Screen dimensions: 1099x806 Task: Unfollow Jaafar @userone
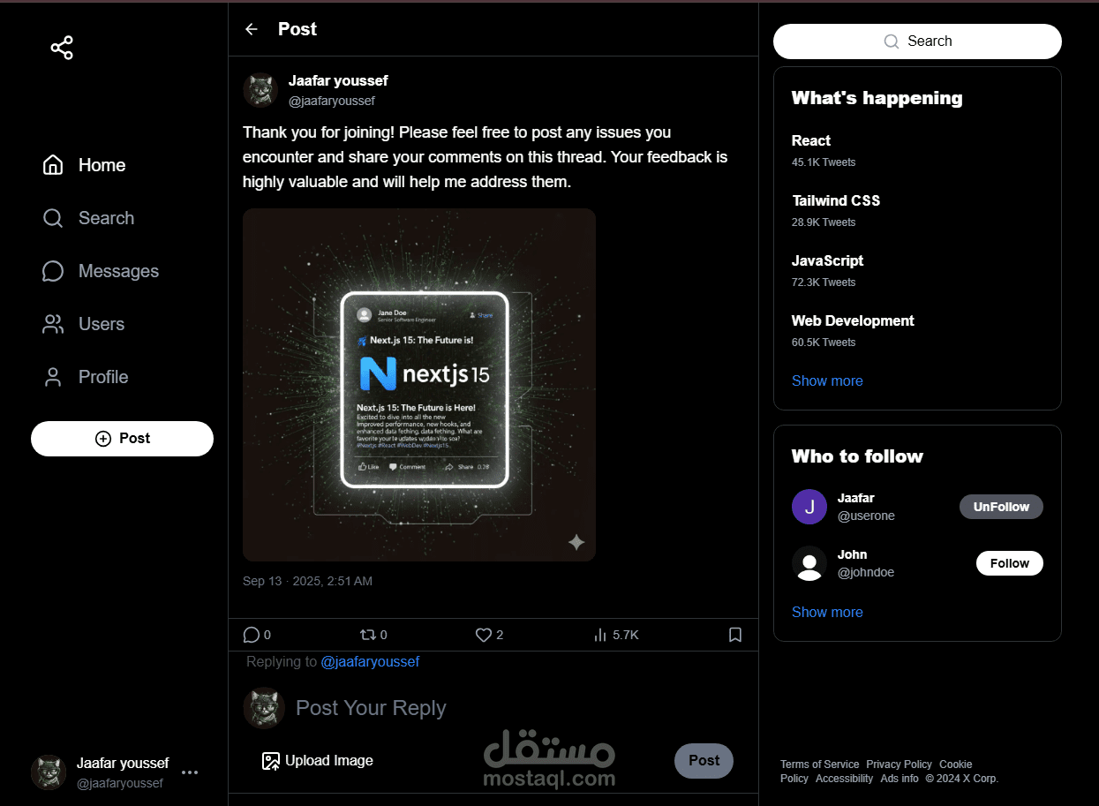1001,507
